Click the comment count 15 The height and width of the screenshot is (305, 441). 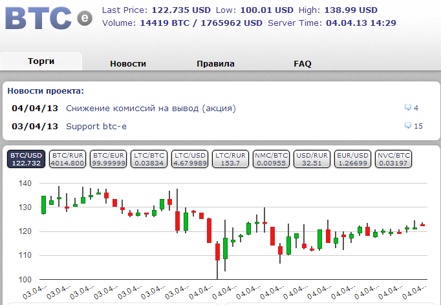coord(418,126)
